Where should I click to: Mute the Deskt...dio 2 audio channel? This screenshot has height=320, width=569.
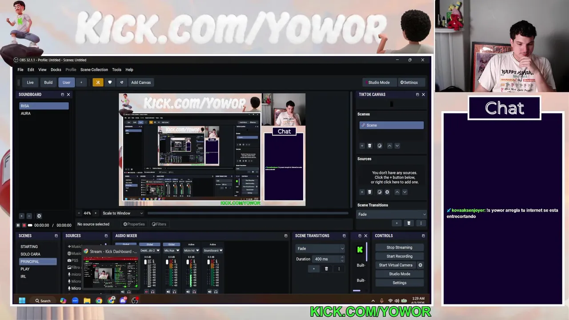pos(147,292)
